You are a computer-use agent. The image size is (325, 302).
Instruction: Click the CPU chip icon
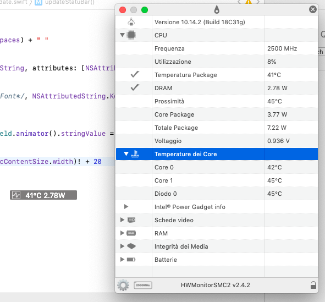(x=131, y=35)
